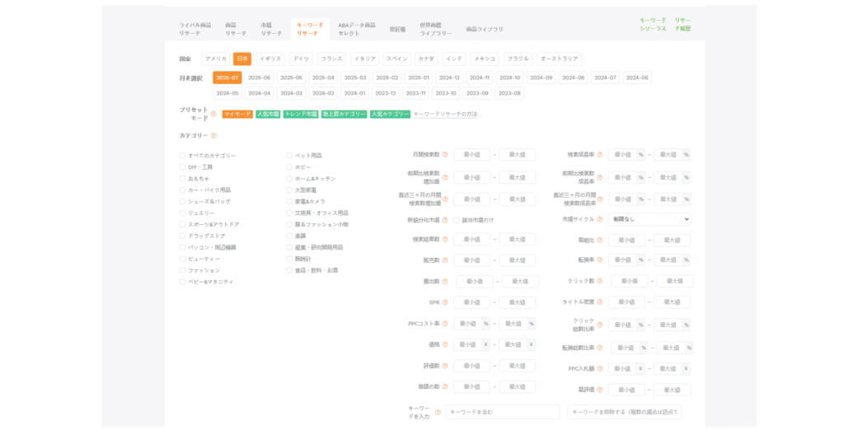
Task: Open the 商品ライブラリ tab
Action: tap(484, 29)
